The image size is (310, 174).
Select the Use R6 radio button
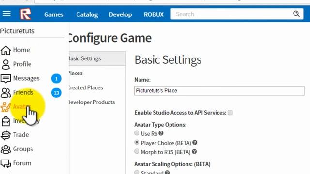click(x=137, y=133)
